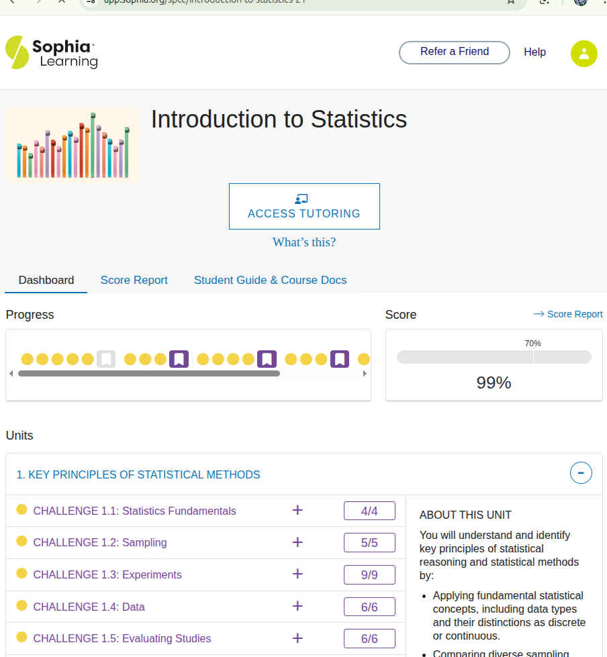Open Challenge 1.1: Statistics Fundamentals
Screen dimensions: 607x657
134,511
